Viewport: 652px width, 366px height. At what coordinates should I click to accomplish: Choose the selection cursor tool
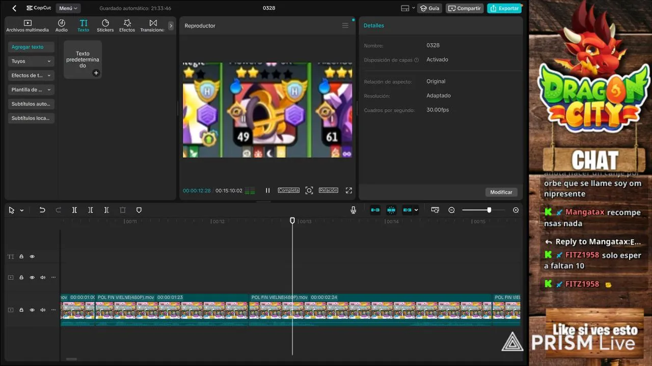[x=12, y=210]
